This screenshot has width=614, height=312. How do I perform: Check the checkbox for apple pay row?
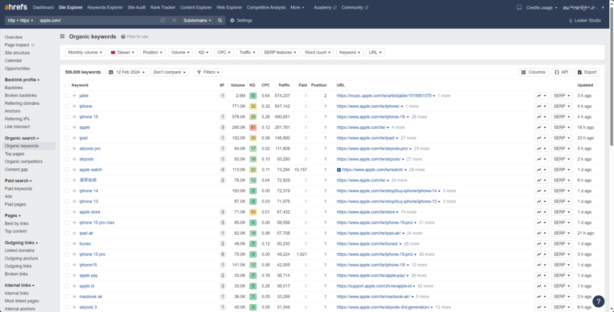(67, 275)
